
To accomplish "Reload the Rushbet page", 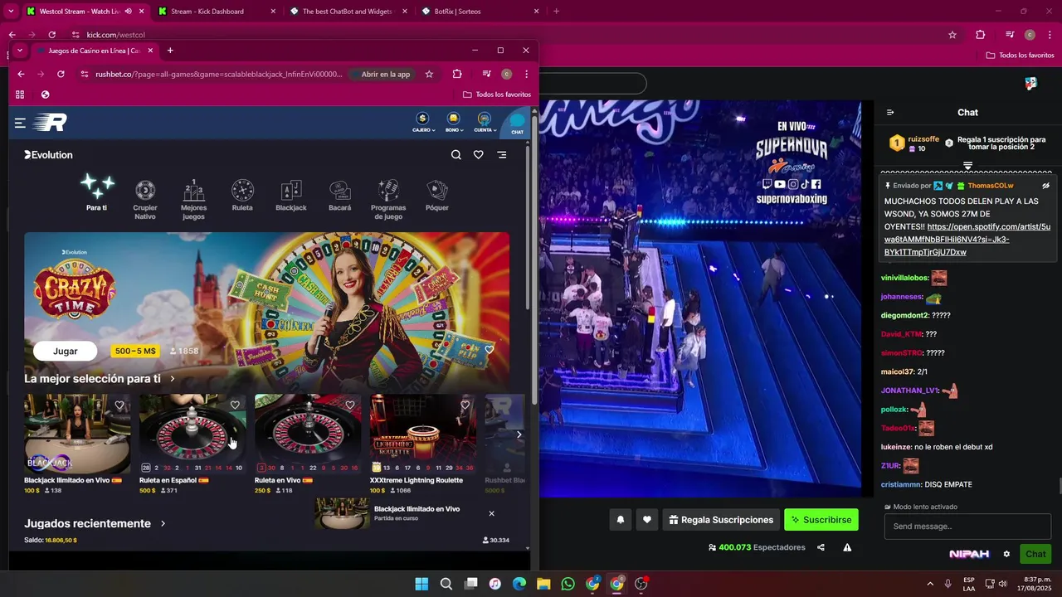I will tap(61, 74).
